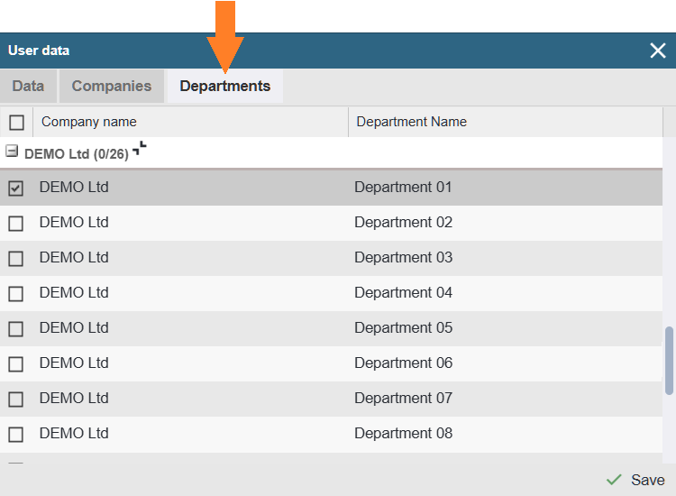Image resolution: width=676 pixels, height=496 pixels.
Task: Enable the Department 03 checkbox
Action: 15,259
